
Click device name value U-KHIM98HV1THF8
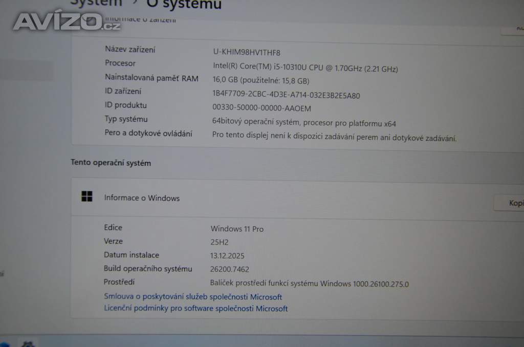click(247, 52)
